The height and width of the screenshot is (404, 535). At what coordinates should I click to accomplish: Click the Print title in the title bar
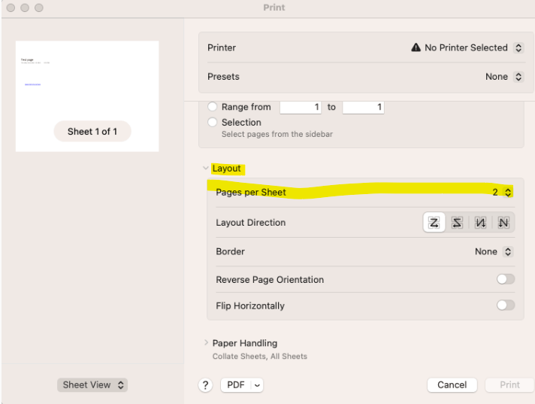tap(274, 8)
